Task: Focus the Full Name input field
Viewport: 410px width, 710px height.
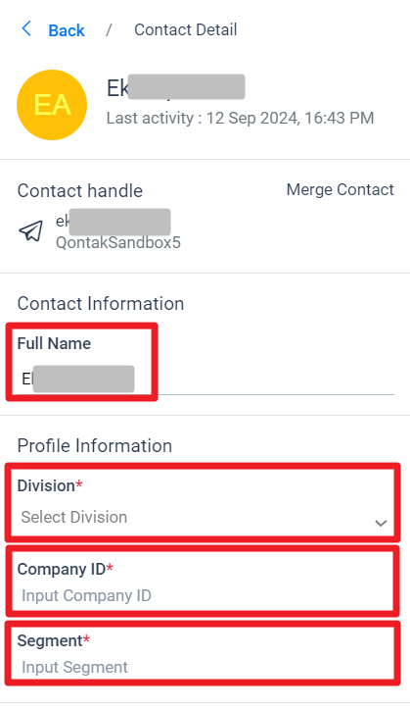Action: pyautogui.click(x=205, y=380)
